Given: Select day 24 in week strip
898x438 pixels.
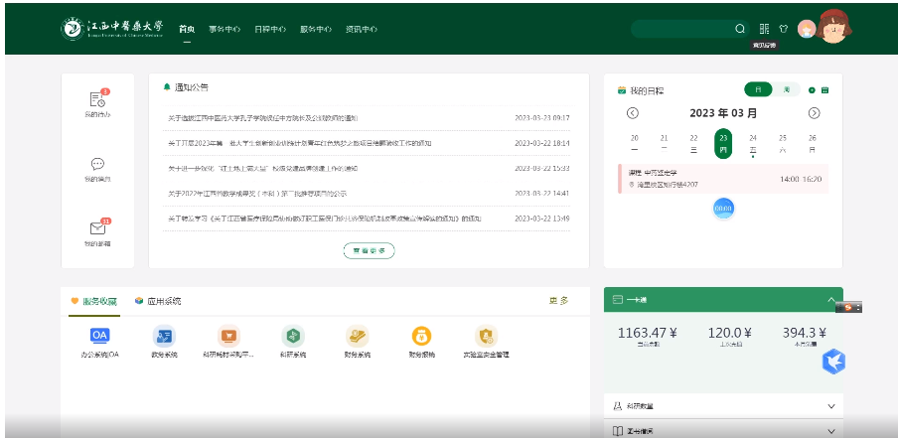Looking at the screenshot, I should [753, 143].
